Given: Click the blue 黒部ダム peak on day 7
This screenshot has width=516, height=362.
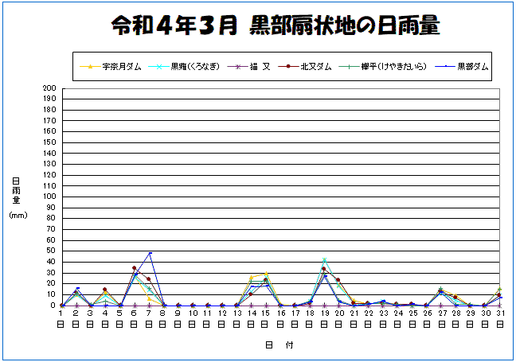Looking at the screenshot, I should 150,253.
